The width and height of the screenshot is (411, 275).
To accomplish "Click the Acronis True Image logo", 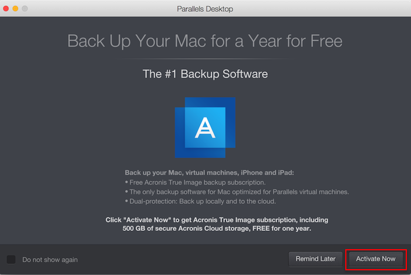I will tap(205, 128).
